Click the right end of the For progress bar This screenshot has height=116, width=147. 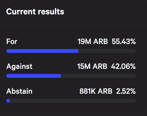(x=135, y=51)
